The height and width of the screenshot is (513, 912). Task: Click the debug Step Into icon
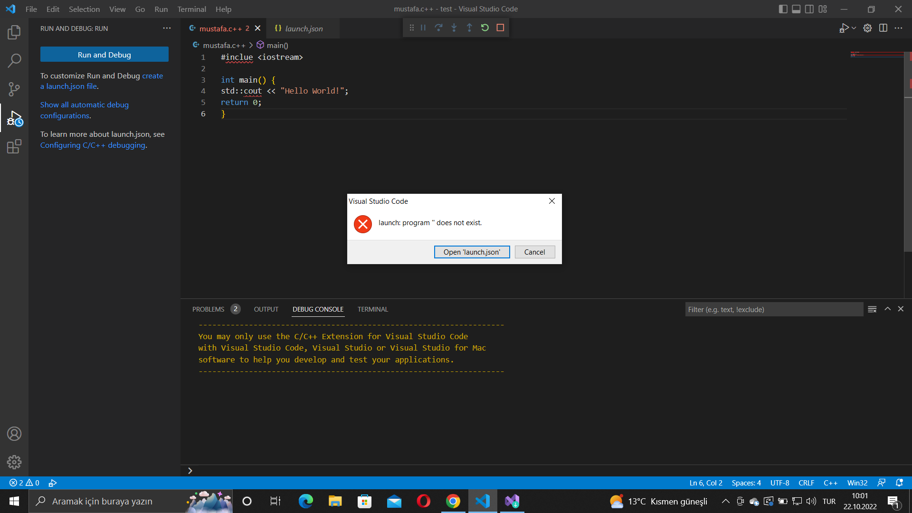[454, 28]
